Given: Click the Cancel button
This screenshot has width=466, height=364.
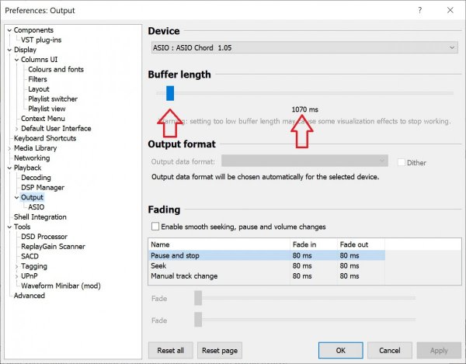Looking at the screenshot, I should click(x=390, y=350).
